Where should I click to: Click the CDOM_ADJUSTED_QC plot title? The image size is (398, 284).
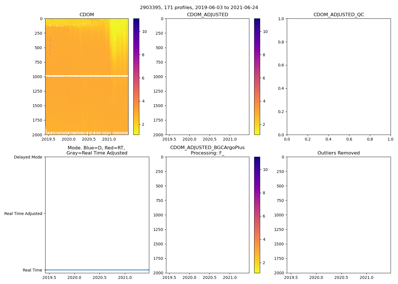coord(339,15)
